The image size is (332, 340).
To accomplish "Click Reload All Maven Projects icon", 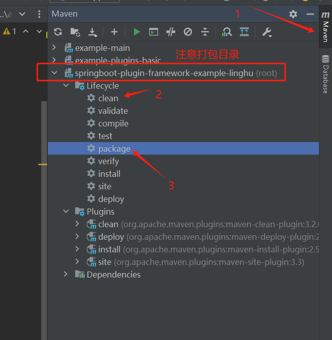I will 58,32.
